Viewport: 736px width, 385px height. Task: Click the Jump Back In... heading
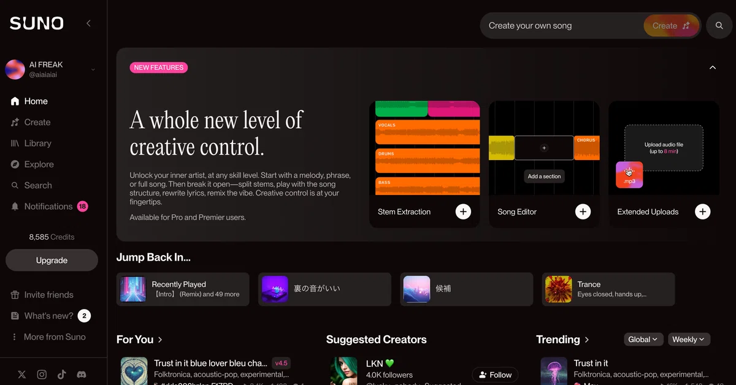pyautogui.click(x=153, y=257)
